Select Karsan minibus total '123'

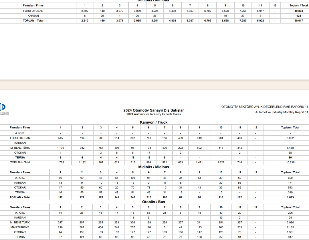pos(298,16)
